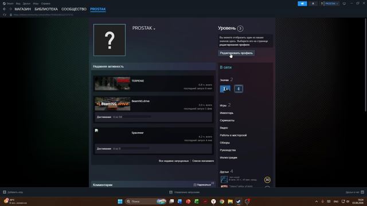The height and width of the screenshot is (206, 367).
Task: Click the BeamNG.drive achievements progress bar
Action: coord(136,117)
